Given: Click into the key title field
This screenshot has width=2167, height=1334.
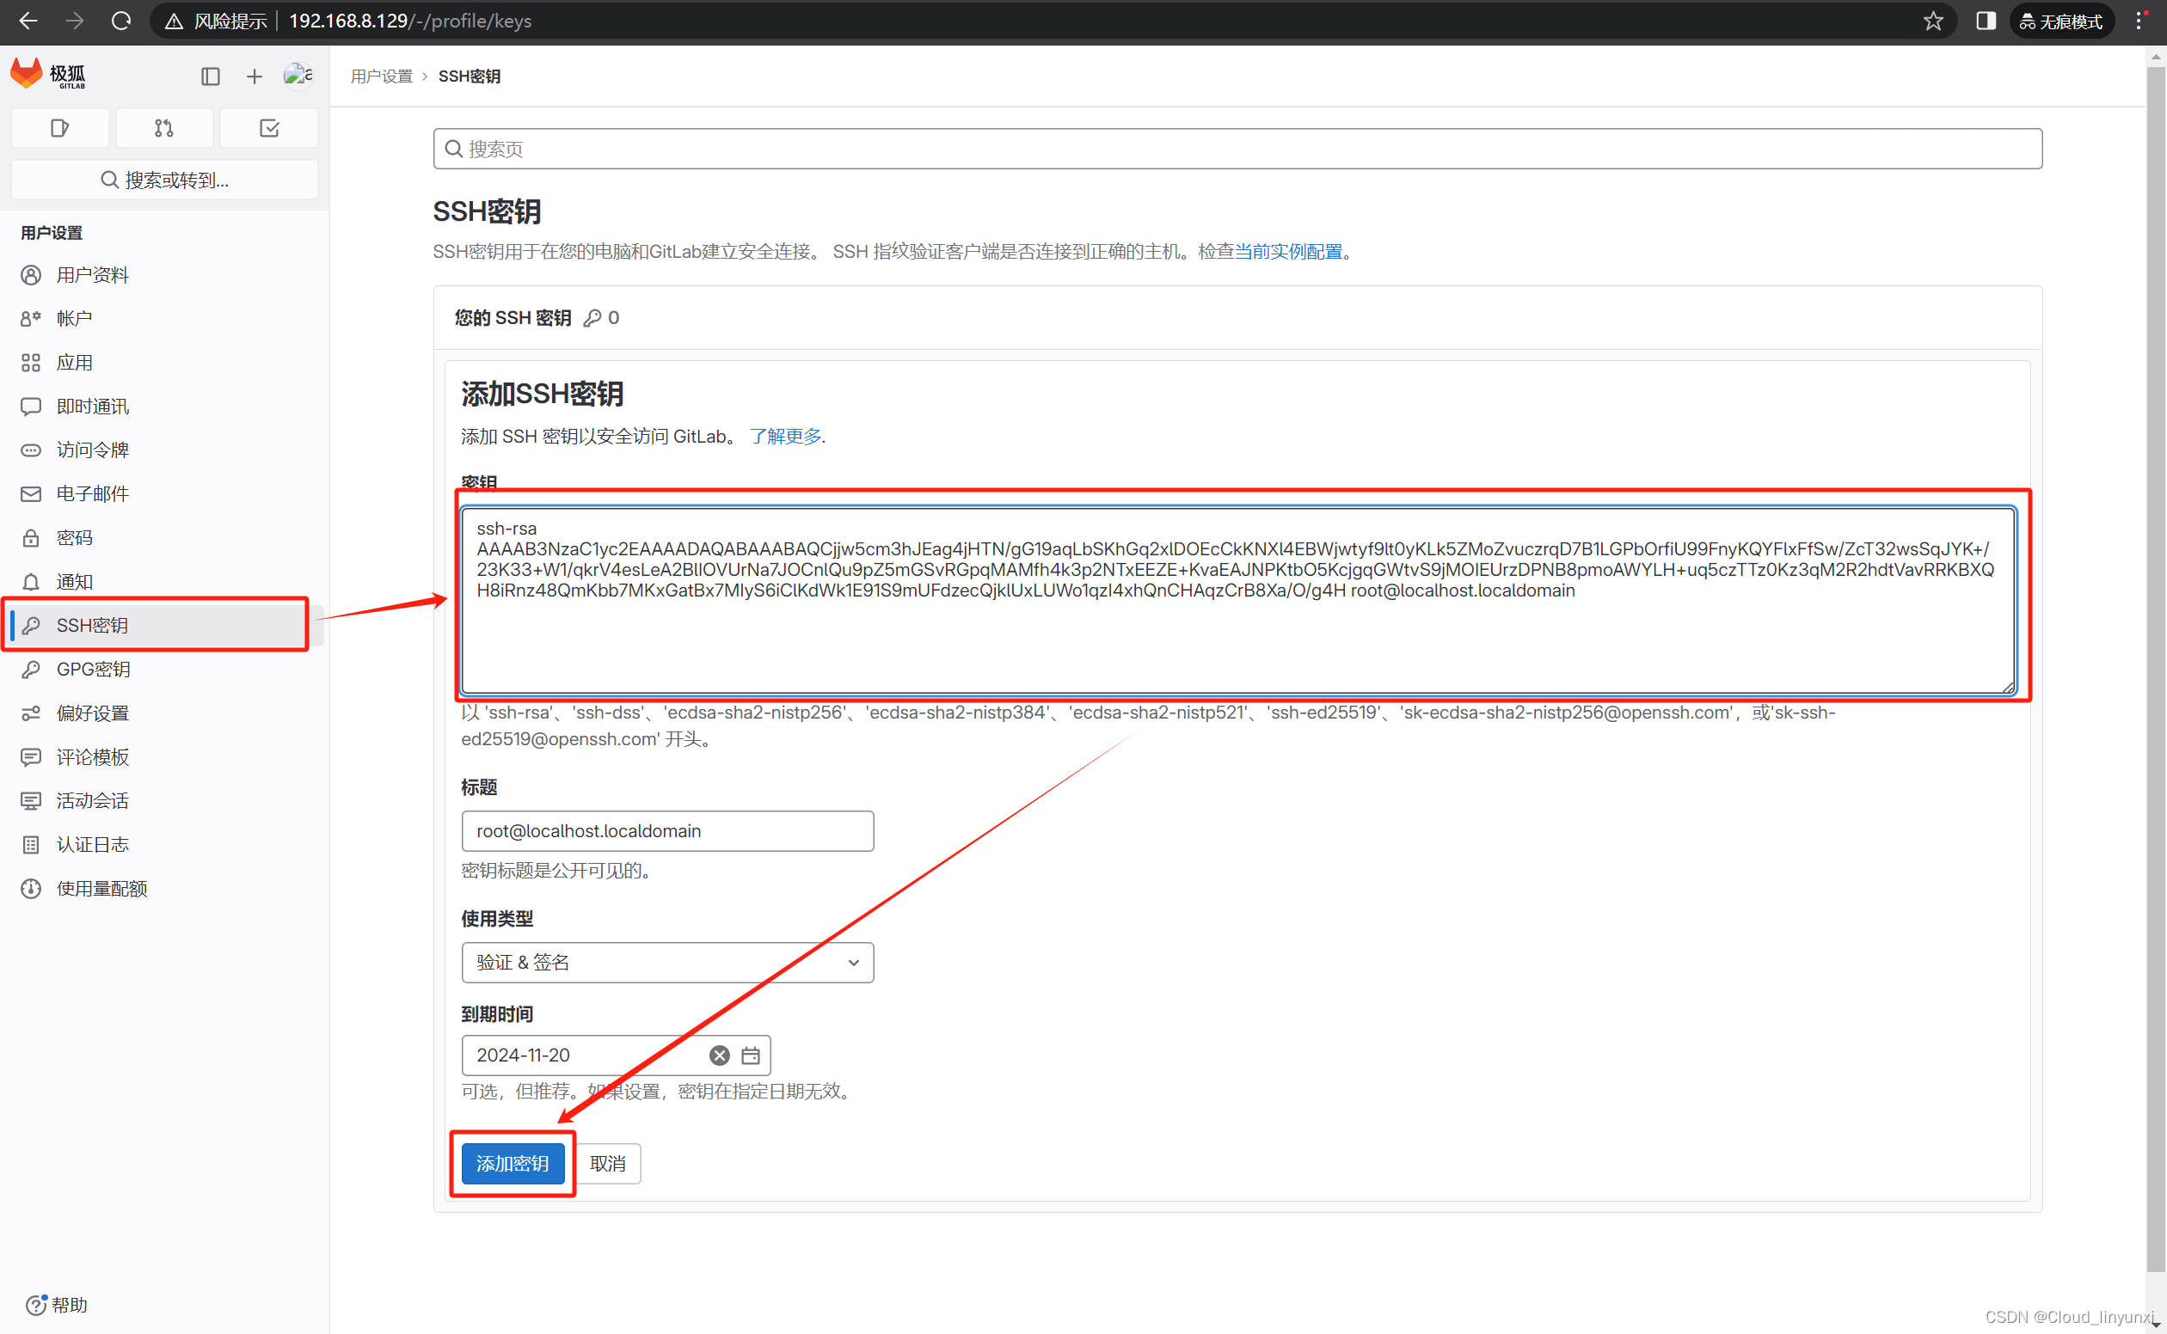Looking at the screenshot, I should [x=667, y=831].
